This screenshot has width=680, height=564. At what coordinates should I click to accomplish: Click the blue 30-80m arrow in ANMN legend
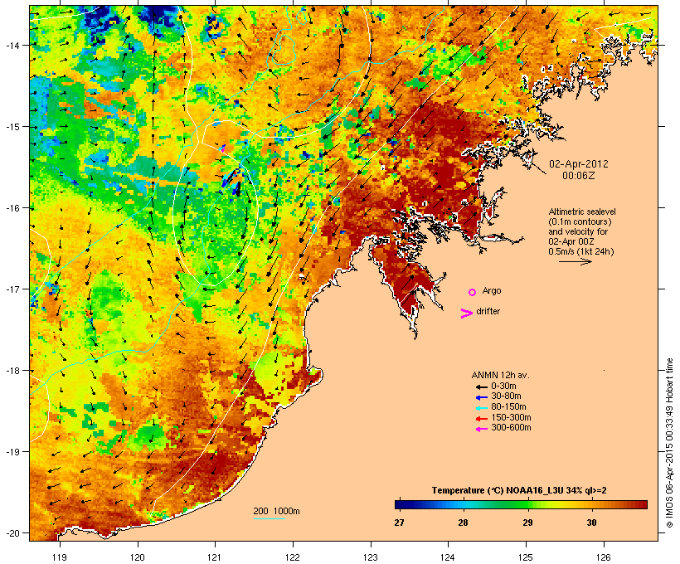(481, 397)
